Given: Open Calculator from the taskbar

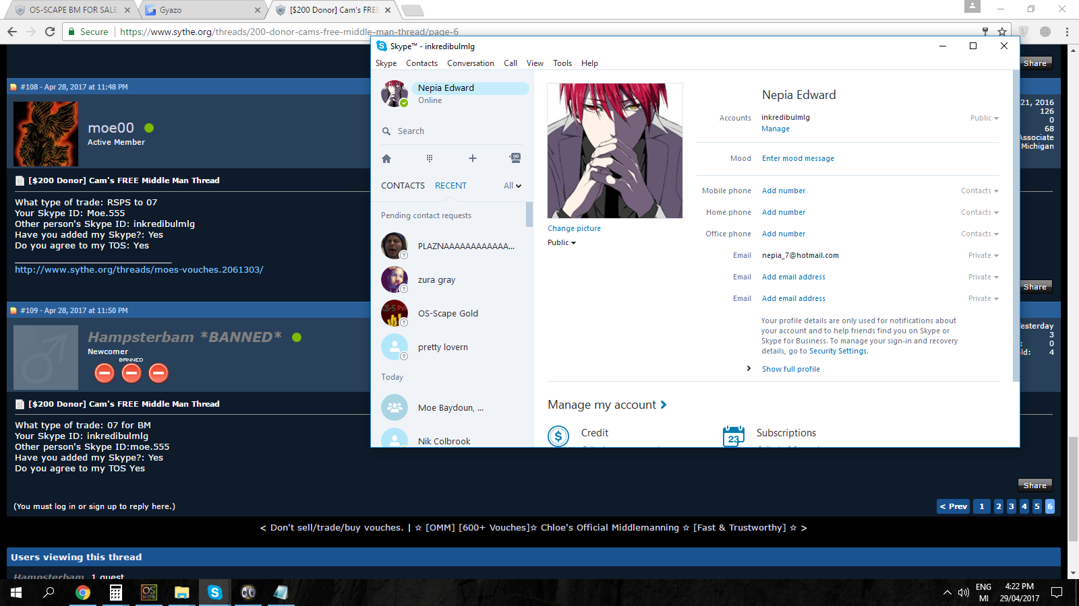Looking at the screenshot, I should click(116, 593).
